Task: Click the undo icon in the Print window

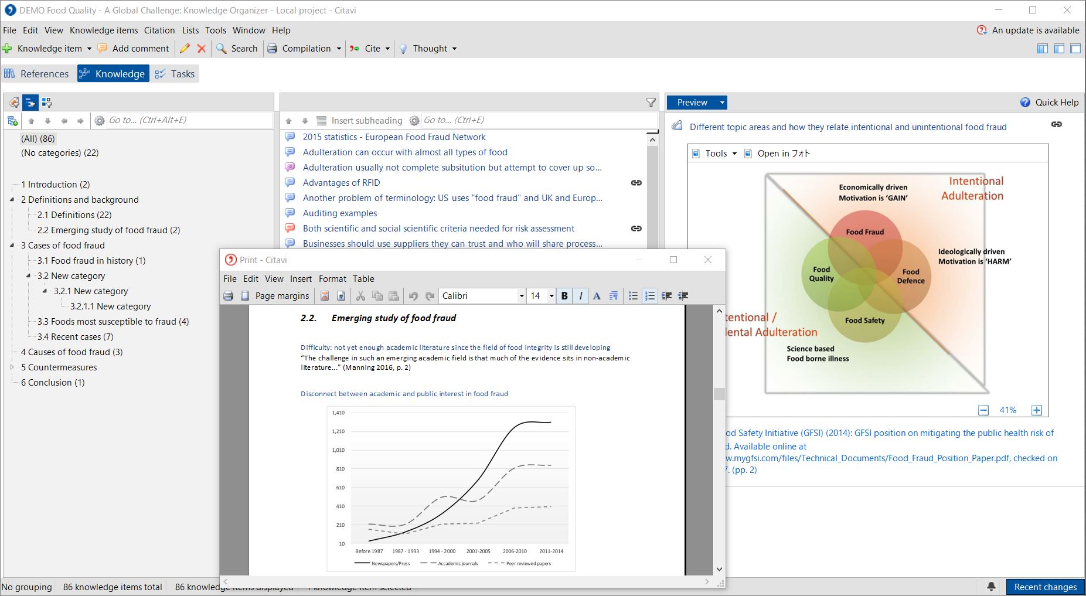Action: 413,296
